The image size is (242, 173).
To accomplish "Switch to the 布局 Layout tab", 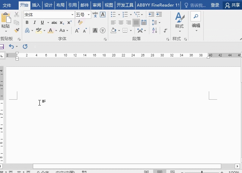I will [60, 5].
